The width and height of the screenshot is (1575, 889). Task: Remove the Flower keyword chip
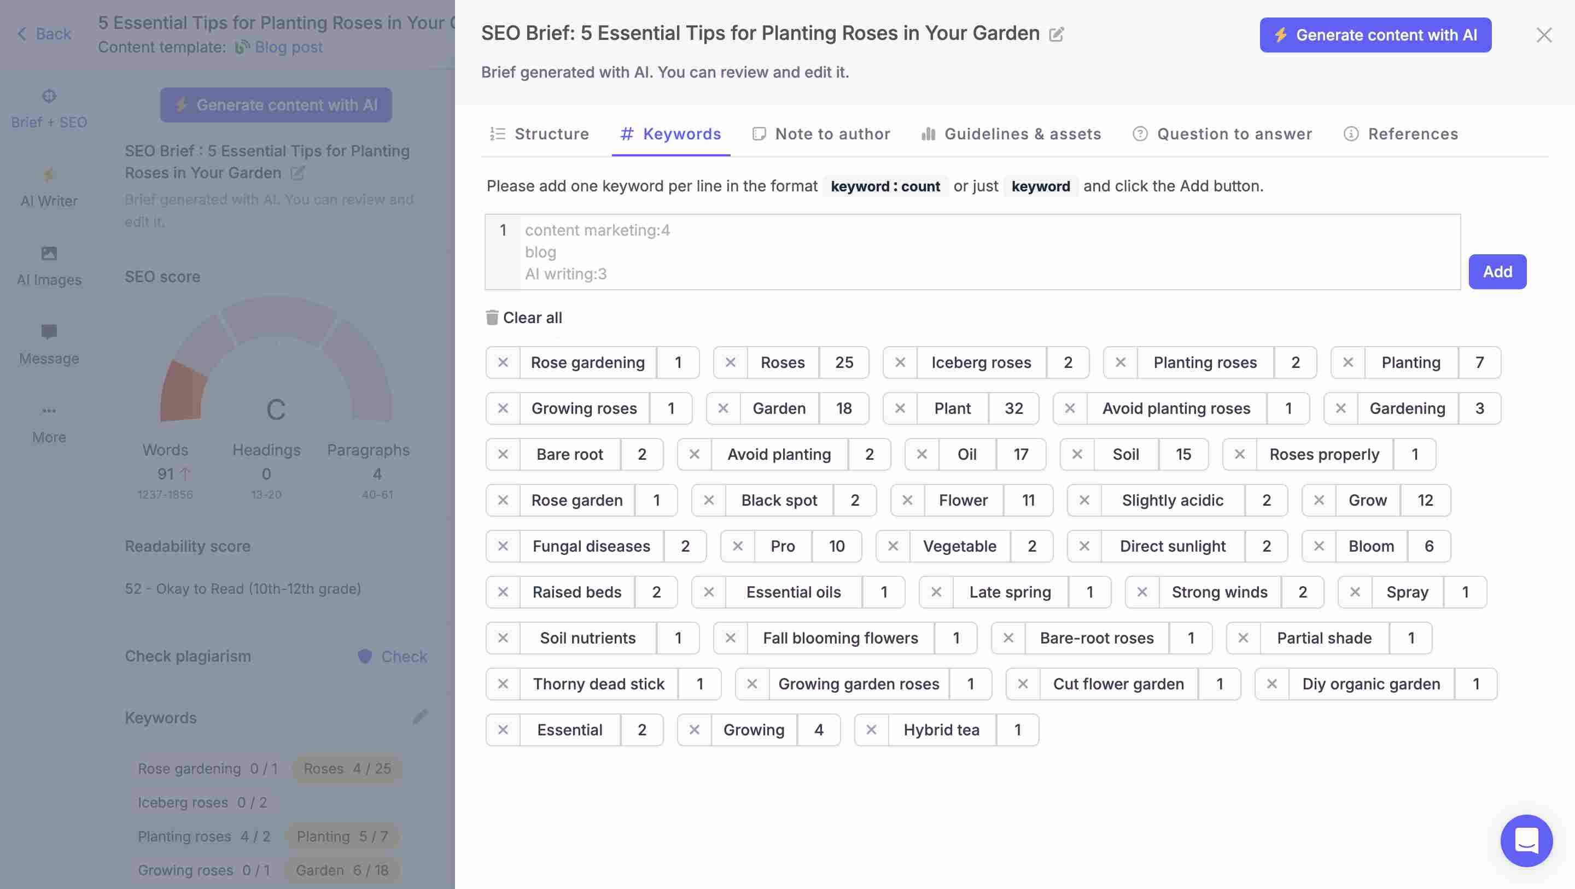click(907, 500)
